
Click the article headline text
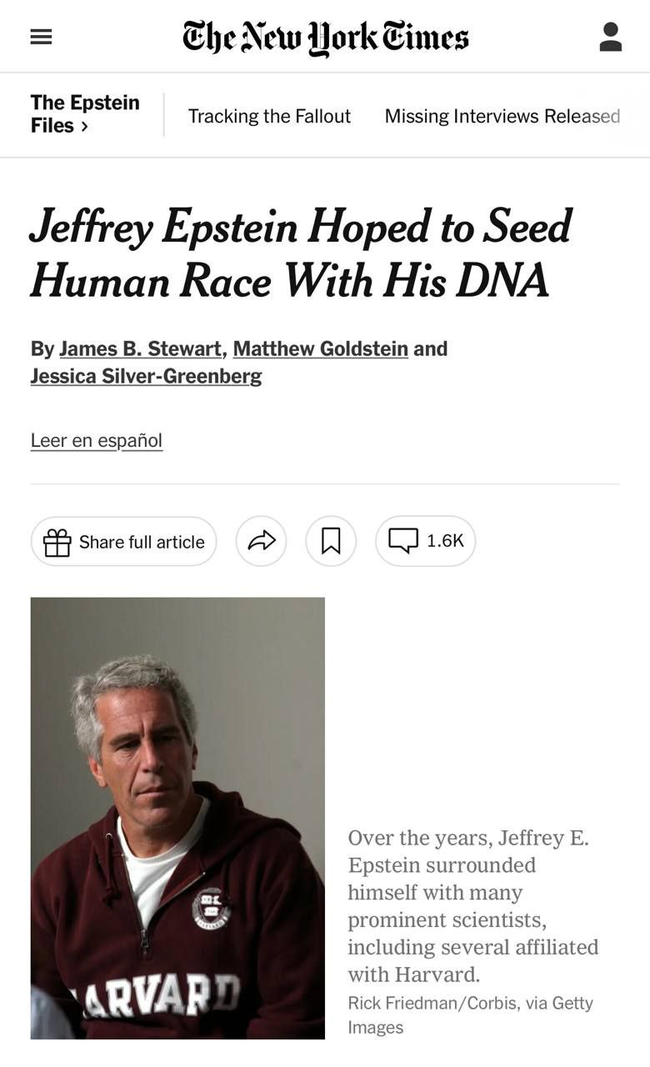(x=300, y=253)
